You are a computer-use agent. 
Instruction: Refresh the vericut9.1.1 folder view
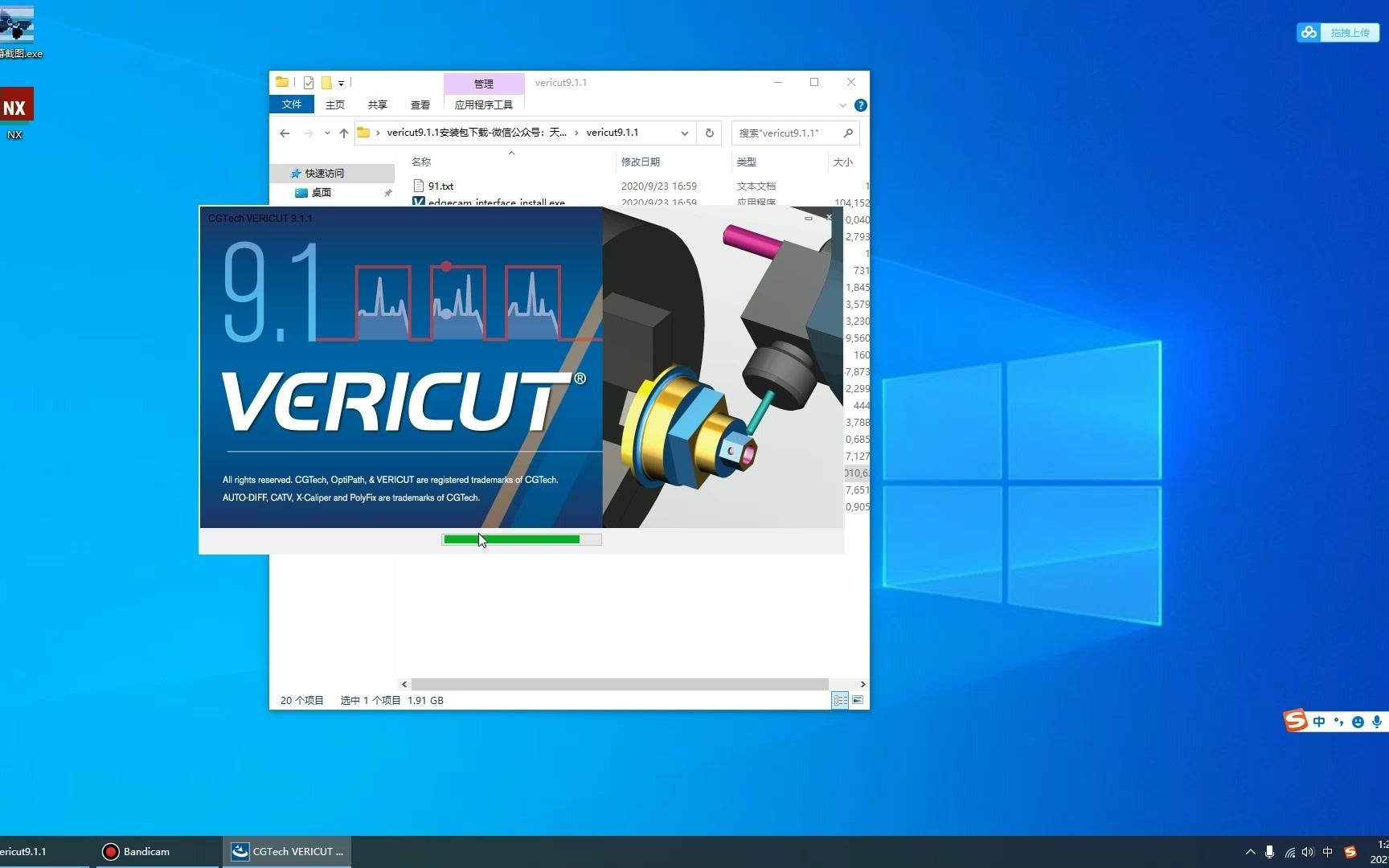(x=709, y=133)
